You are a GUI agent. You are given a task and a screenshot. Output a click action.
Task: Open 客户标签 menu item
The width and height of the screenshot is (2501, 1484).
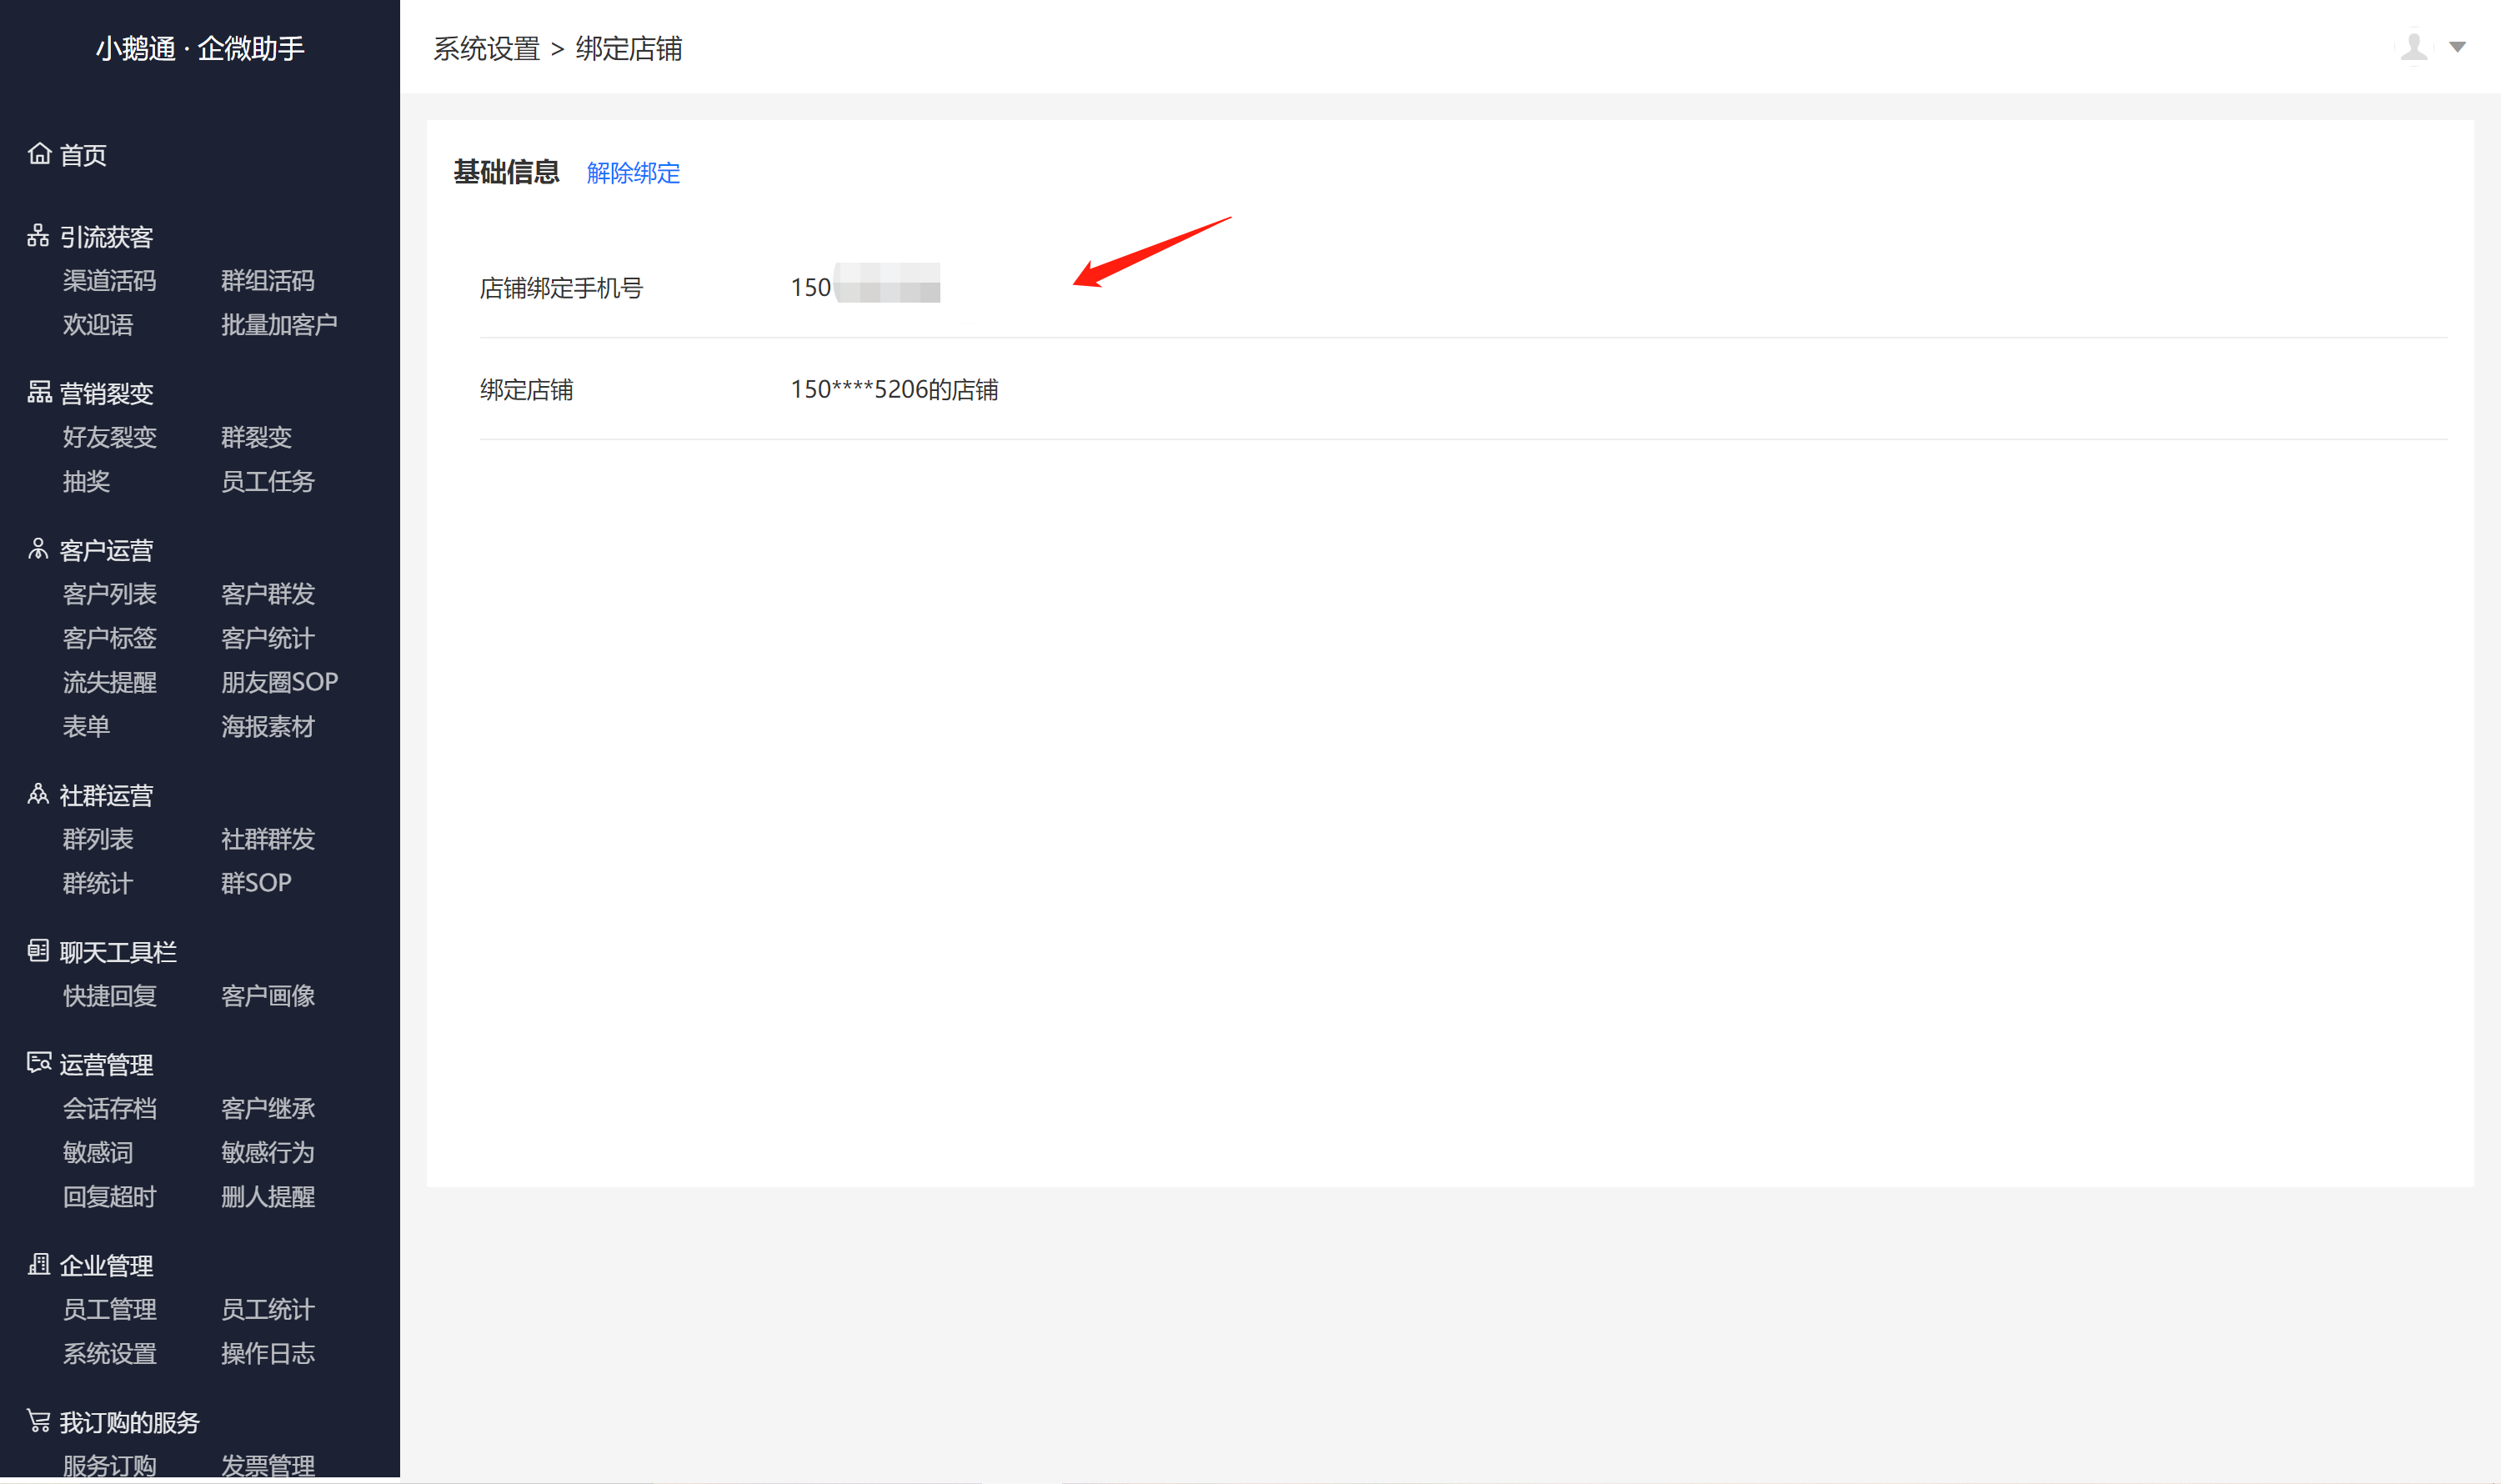click(x=110, y=639)
